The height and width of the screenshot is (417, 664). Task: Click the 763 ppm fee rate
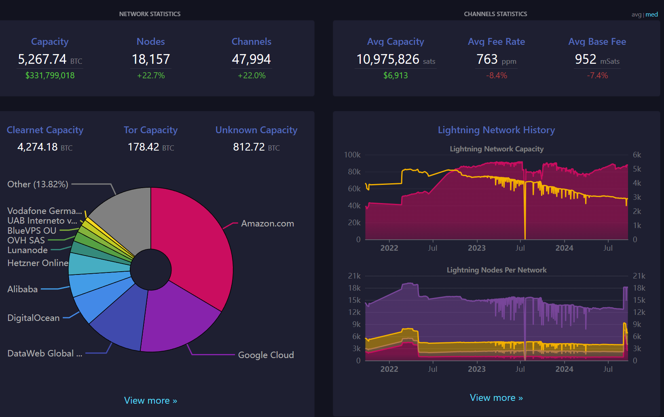click(x=496, y=60)
